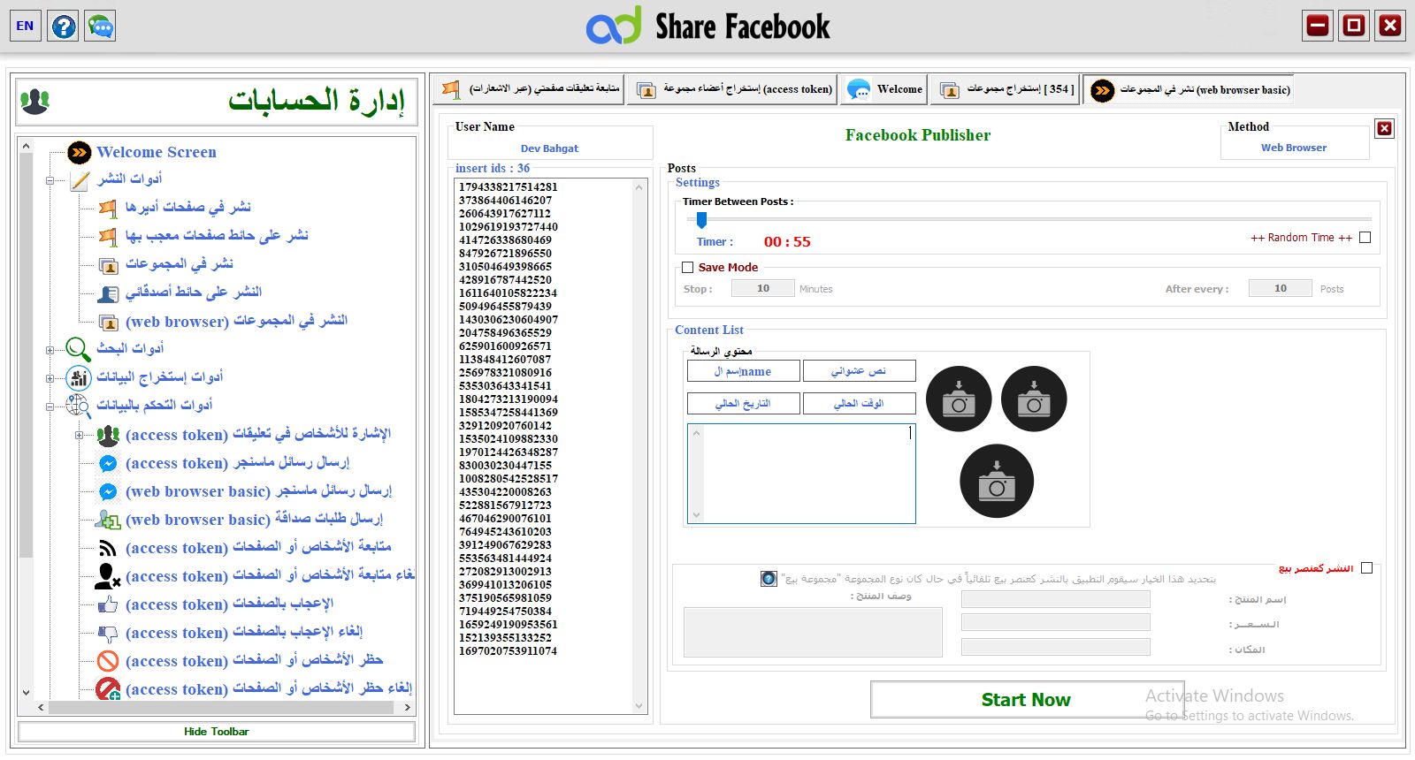Image resolution: width=1415 pixels, height=760 pixels.
Task: Open the chat support bubble icon
Action: [x=101, y=26]
